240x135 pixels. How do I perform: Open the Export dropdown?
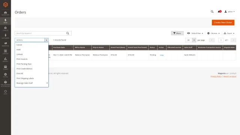click(x=229, y=33)
